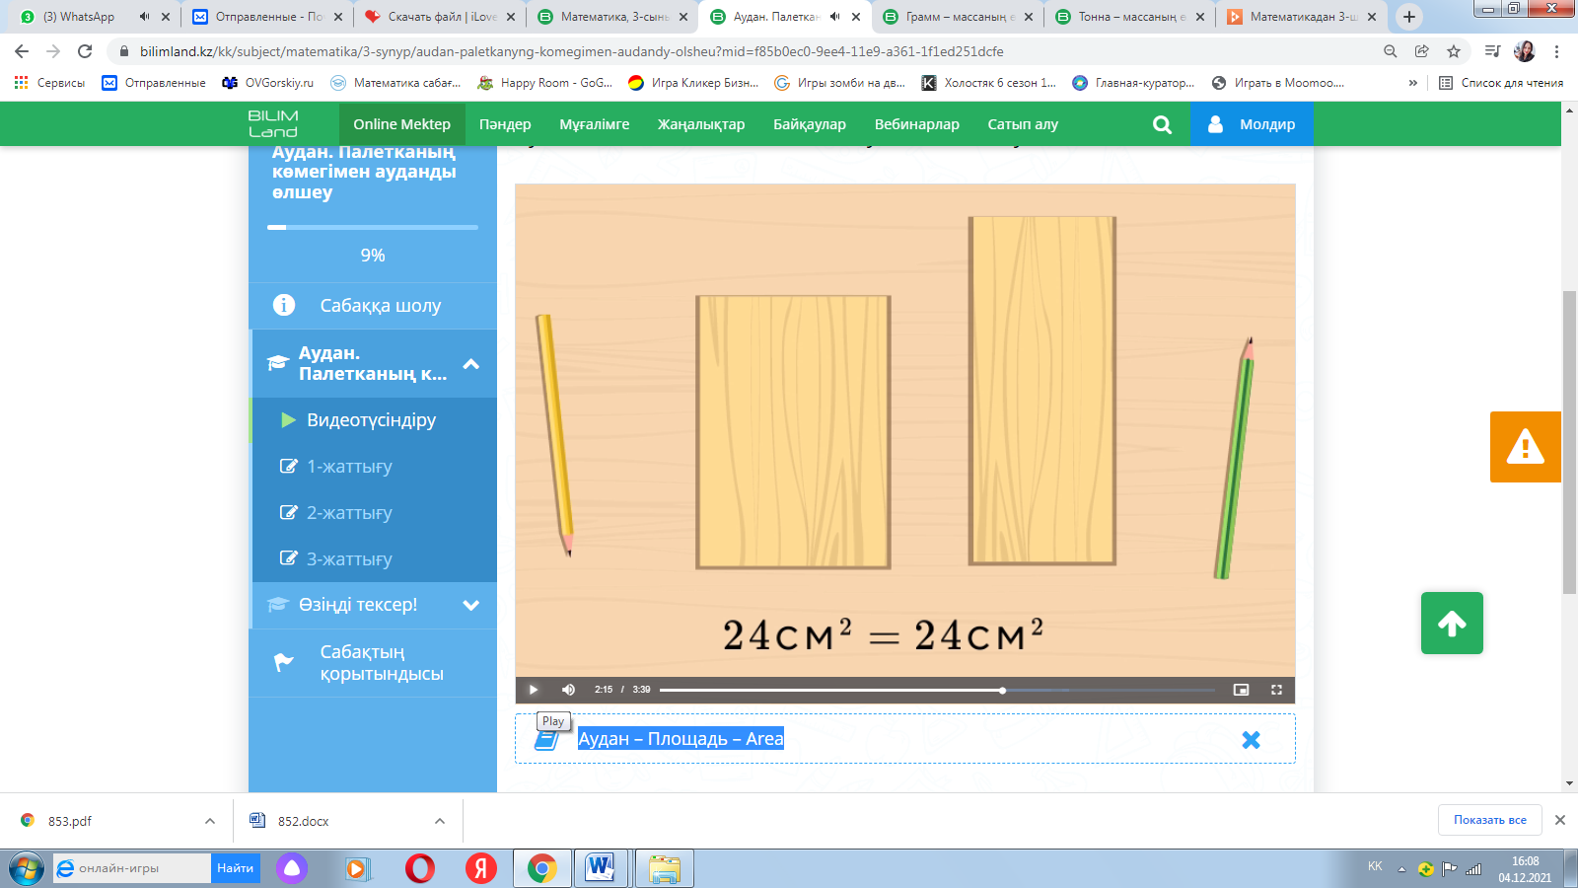
Task: Open the Жаңалықтар menu
Action: [x=701, y=124]
